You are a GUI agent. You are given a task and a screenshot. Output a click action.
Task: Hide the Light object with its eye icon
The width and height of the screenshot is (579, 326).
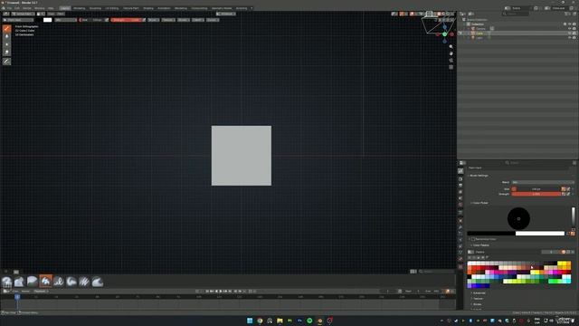(569, 38)
